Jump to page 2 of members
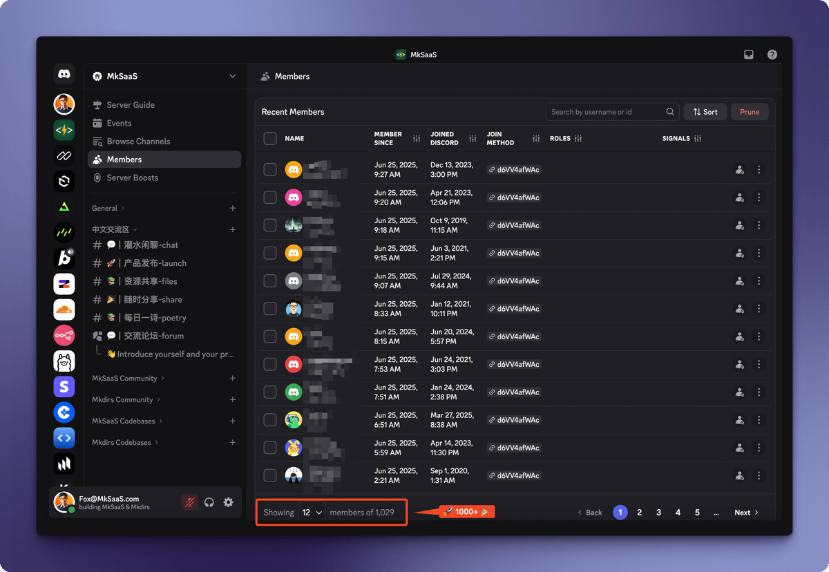829x572 pixels. click(x=640, y=513)
